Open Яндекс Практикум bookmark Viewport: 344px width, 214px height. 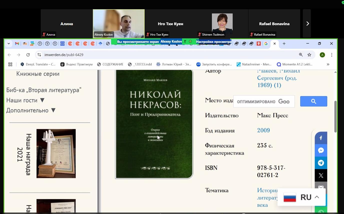coord(77,64)
